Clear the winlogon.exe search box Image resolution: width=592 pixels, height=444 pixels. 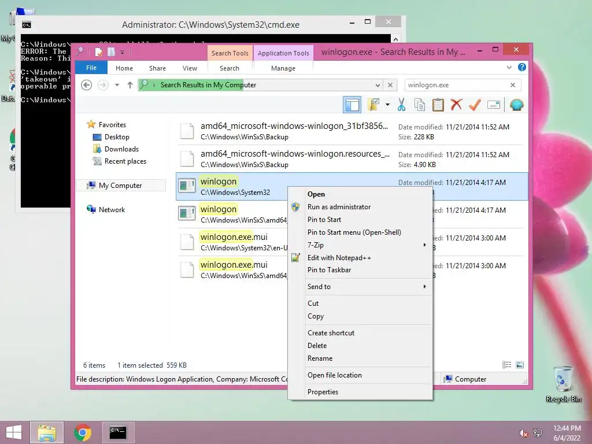[513, 85]
